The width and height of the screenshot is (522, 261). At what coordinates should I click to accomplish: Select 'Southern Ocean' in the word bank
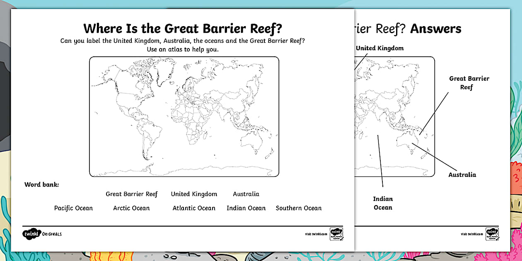coord(298,208)
